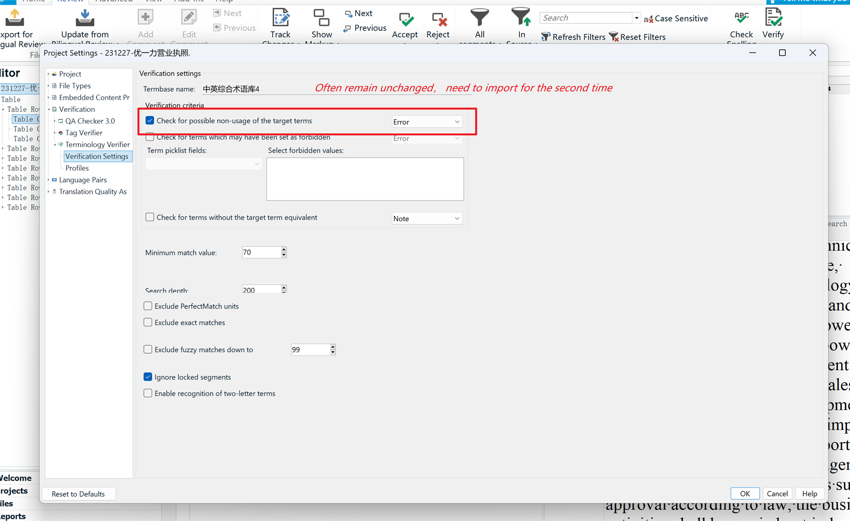This screenshot has width=850, height=521.
Task: Uncheck possible non-usage of target terms
Action: click(x=150, y=121)
